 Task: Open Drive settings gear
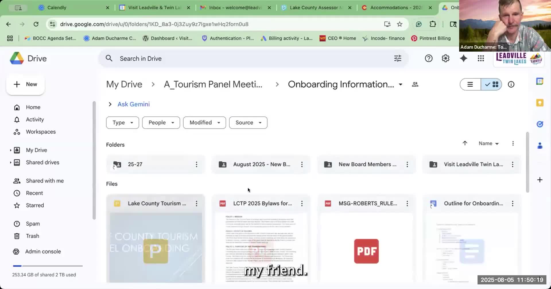tap(445, 58)
